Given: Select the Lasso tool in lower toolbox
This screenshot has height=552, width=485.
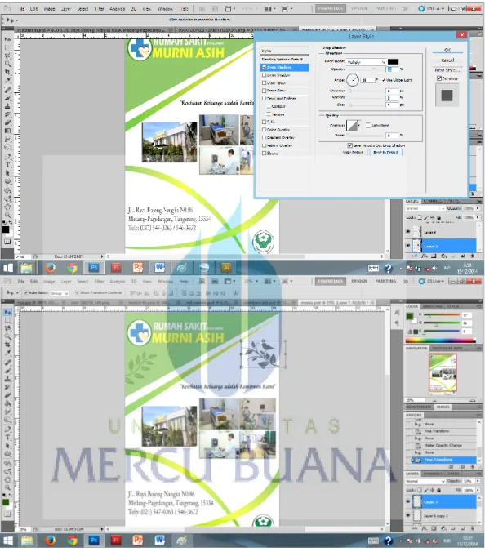Looking at the screenshot, I should [7, 328].
